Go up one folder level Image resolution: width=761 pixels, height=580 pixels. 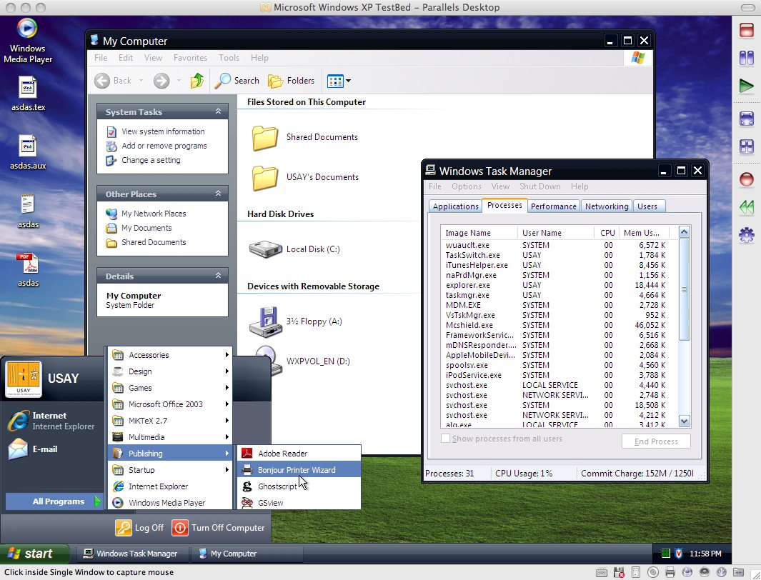(197, 81)
